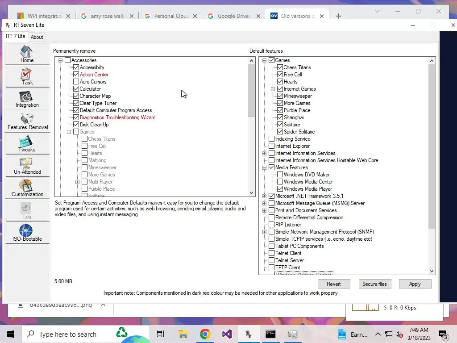Viewport: 457px width, 343px height.
Task: Expand Microsoft .NET Framework 3.5.1 node
Action: coord(264,197)
